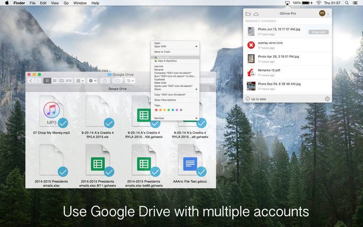Choose Make Alias in context menu
Viewport: 363px width, 227px height.
[175, 83]
